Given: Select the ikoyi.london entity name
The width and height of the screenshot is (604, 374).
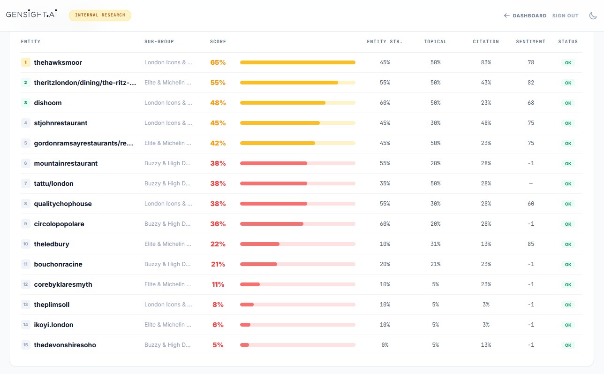Looking at the screenshot, I should (x=53, y=325).
